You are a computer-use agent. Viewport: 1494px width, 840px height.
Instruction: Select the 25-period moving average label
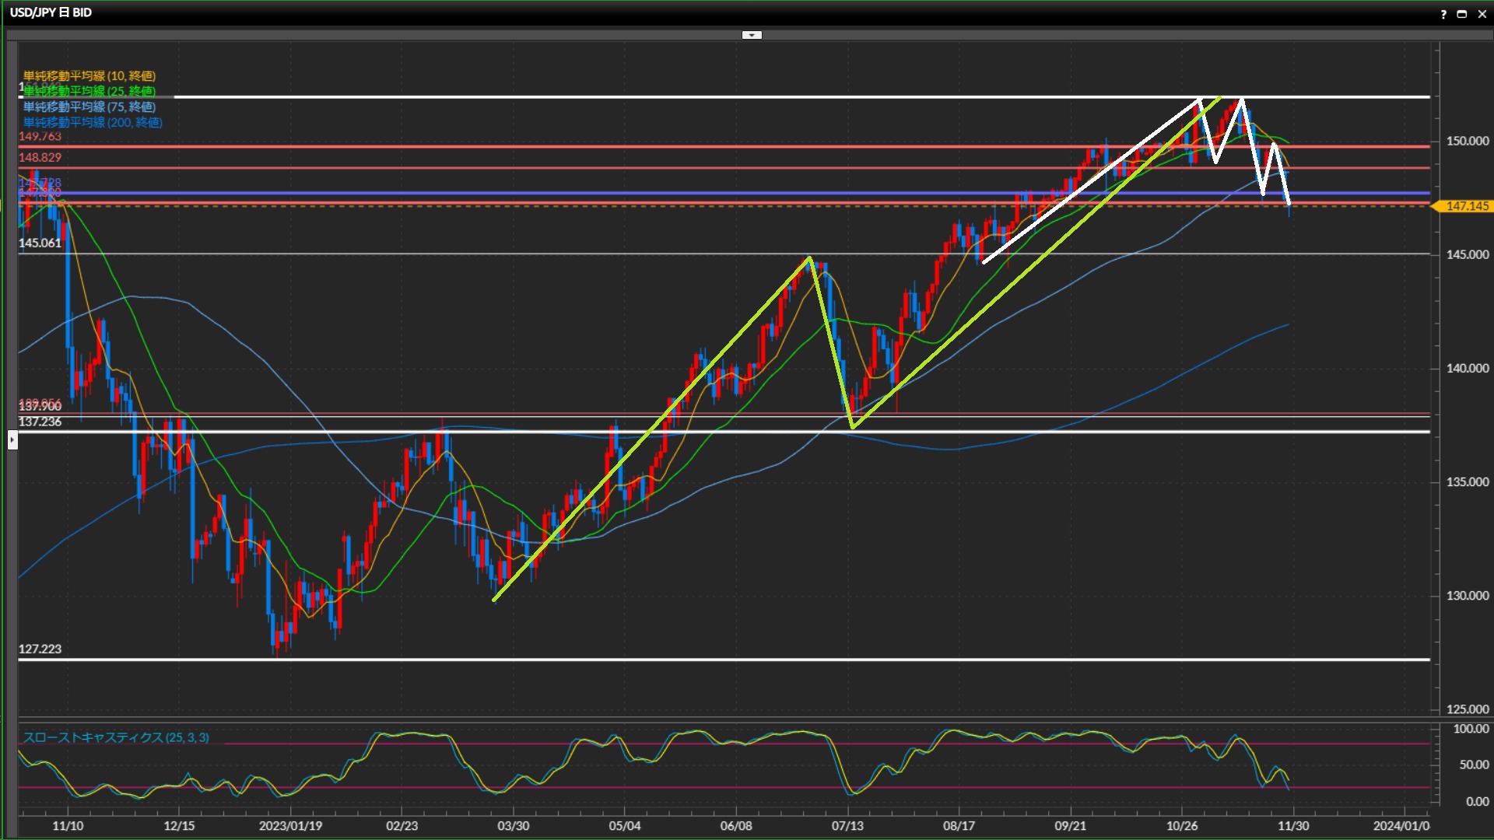tap(89, 91)
